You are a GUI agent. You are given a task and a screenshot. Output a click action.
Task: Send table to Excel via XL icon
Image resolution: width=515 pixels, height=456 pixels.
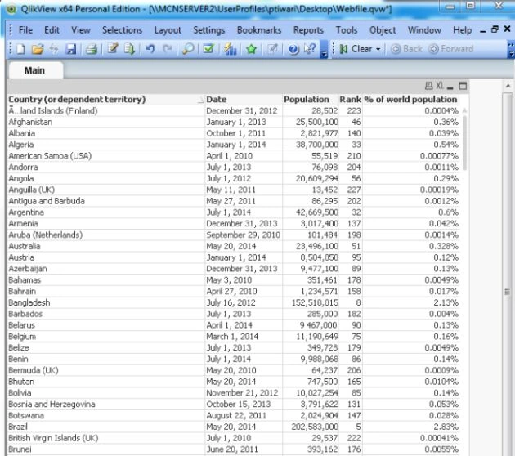click(x=440, y=86)
